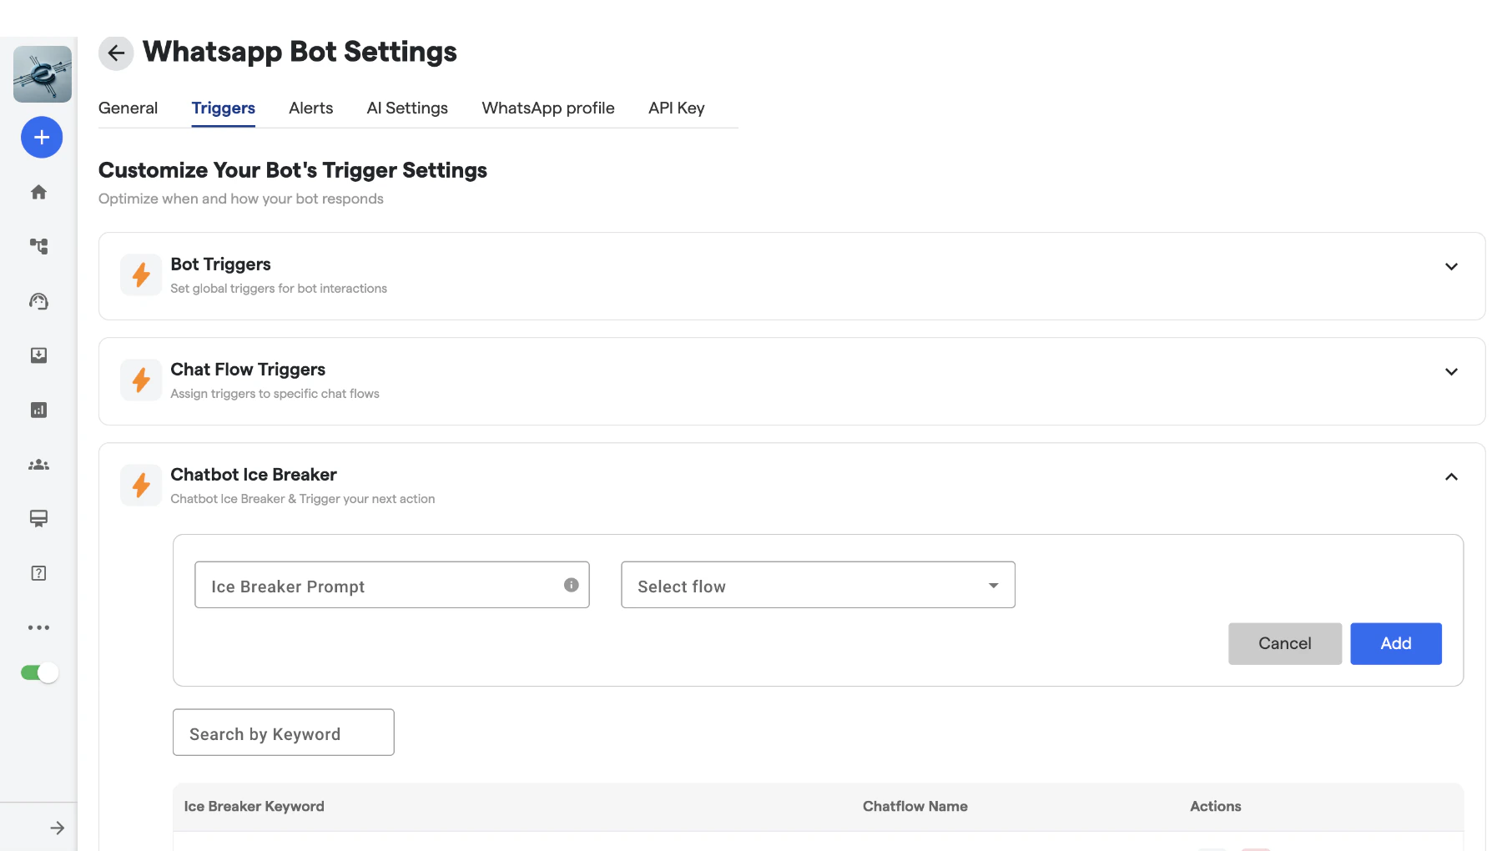Click the Cancel button

coord(1285,644)
